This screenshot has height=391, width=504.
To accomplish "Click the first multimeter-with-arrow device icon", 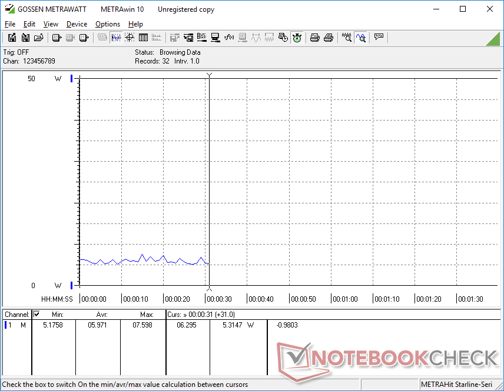I will tap(57, 38).
